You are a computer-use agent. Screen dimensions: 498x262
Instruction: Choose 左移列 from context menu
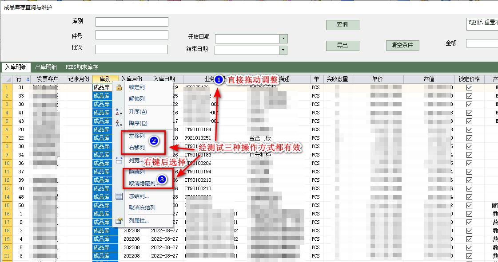(137, 136)
